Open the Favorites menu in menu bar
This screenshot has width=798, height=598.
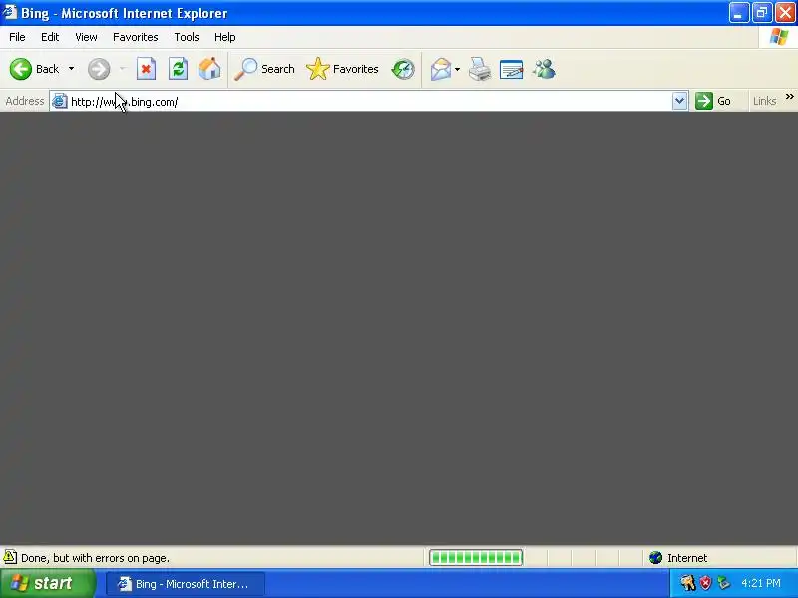pyautogui.click(x=136, y=37)
